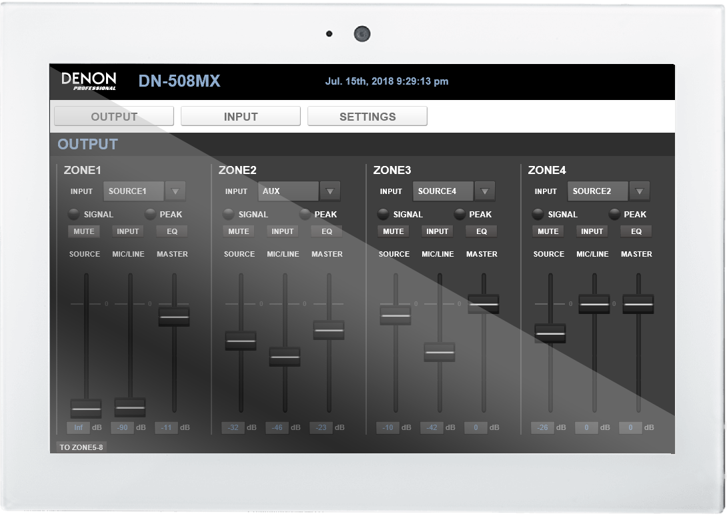Image resolution: width=727 pixels, height=518 pixels.
Task: Click ZONE3 MASTER dB value field
Action: (476, 427)
